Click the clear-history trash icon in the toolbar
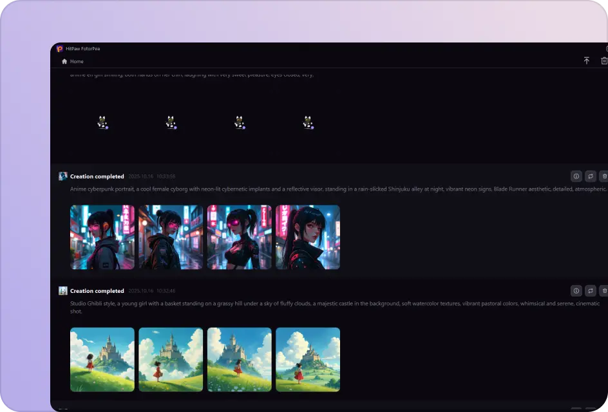 pyautogui.click(x=603, y=60)
